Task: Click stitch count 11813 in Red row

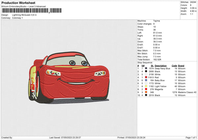Action: (151, 77)
